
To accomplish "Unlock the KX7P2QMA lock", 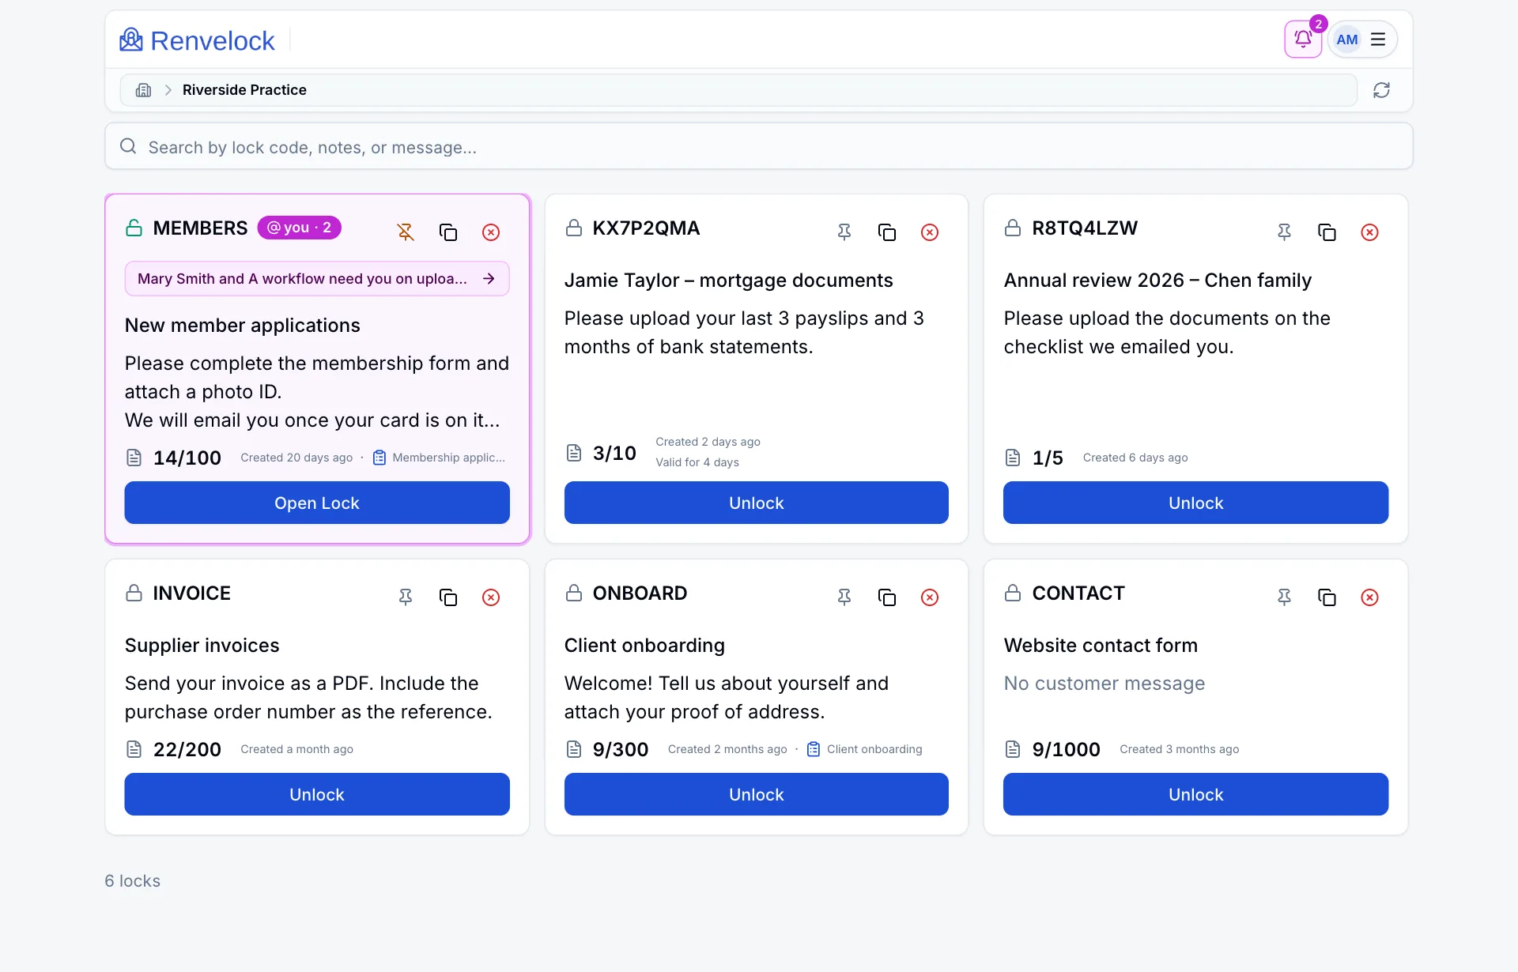I will pyautogui.click(x=756, y=503).
